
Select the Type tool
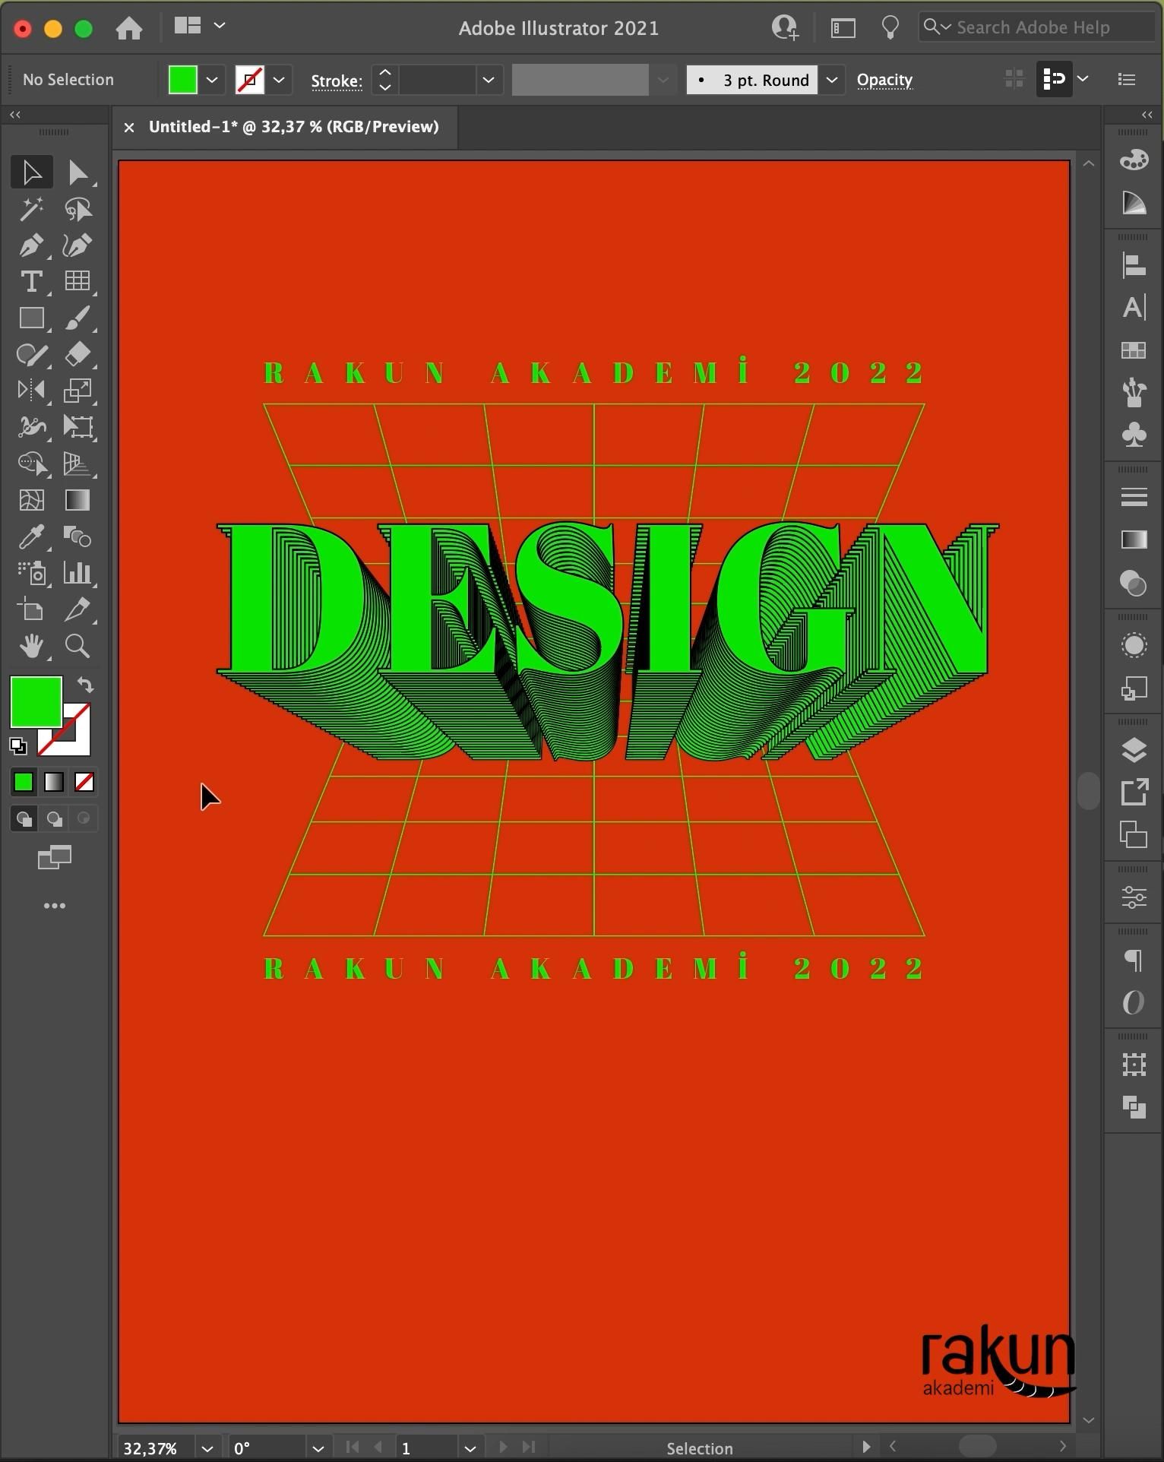point(31,281)
